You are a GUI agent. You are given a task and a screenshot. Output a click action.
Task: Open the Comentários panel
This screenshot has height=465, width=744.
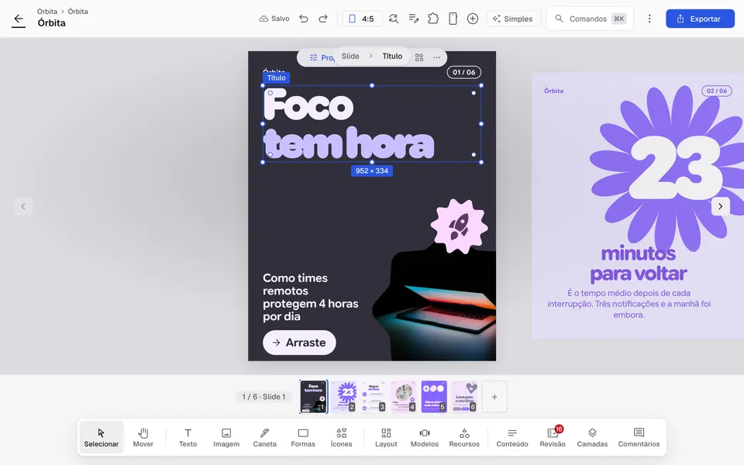pos(639,437)
